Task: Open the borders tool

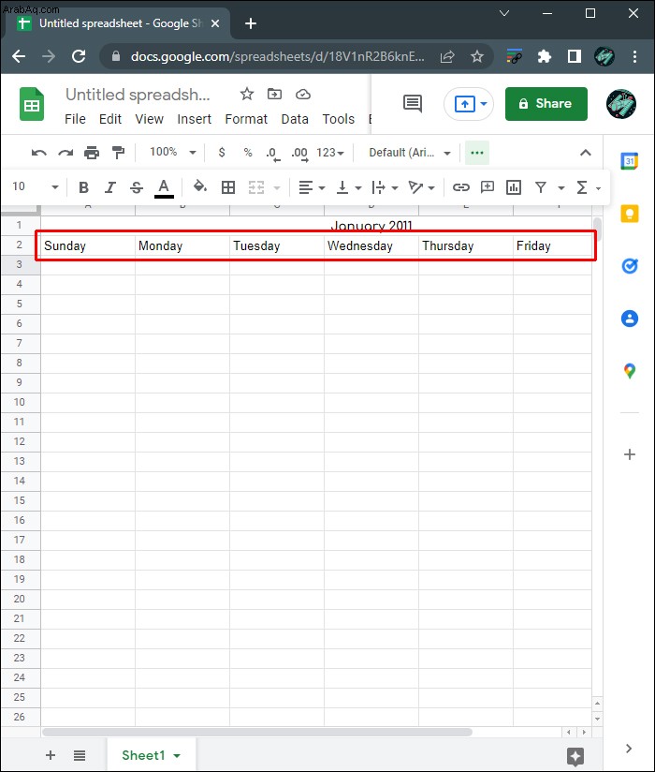Action: (x=228, y=187)
